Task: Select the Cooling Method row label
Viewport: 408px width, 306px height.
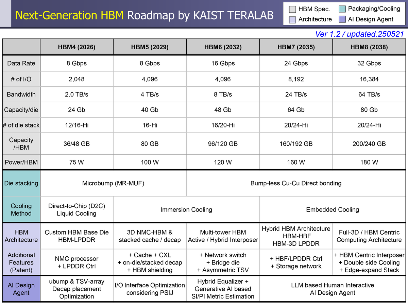Action: [x=21, y=209]
